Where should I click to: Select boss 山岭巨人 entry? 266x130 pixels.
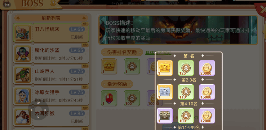(x=51, y=75)
